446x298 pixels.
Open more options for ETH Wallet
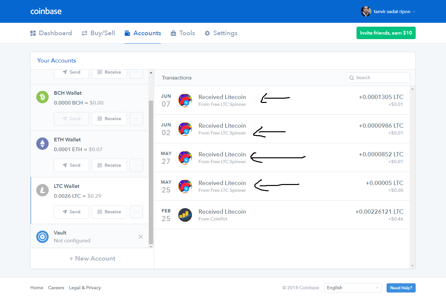136,165
